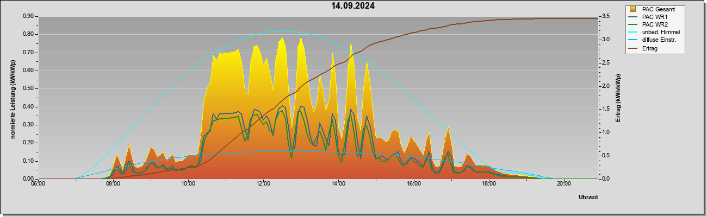Click the PAC Gesamt orange legend swatch

(633, 9)
